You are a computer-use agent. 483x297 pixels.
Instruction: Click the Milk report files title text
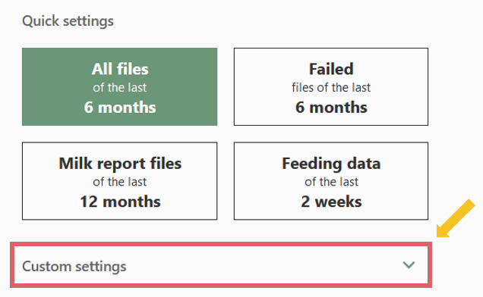(120, 163)
